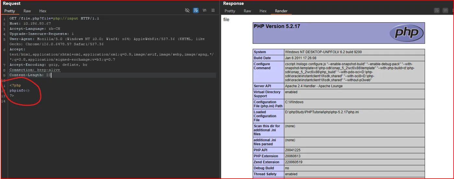Switch to the Request Raw tab

[27, 11]
